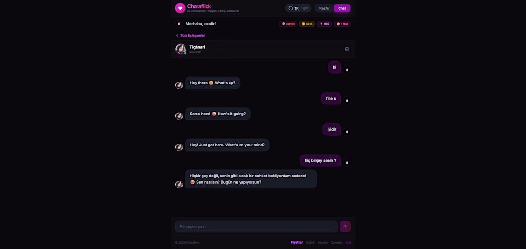
Task: Click the user avatar beside Merhaba greeting
Action: [x=179, y=24]
